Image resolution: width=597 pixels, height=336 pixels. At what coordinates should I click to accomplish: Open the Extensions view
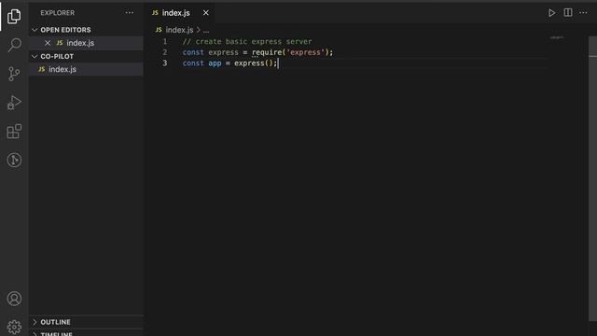coord(14,131)
